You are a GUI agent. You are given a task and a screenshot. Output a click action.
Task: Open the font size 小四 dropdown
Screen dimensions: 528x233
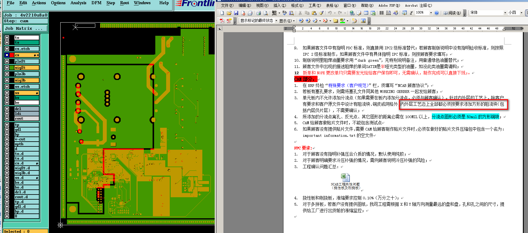(x=521, y=13)
